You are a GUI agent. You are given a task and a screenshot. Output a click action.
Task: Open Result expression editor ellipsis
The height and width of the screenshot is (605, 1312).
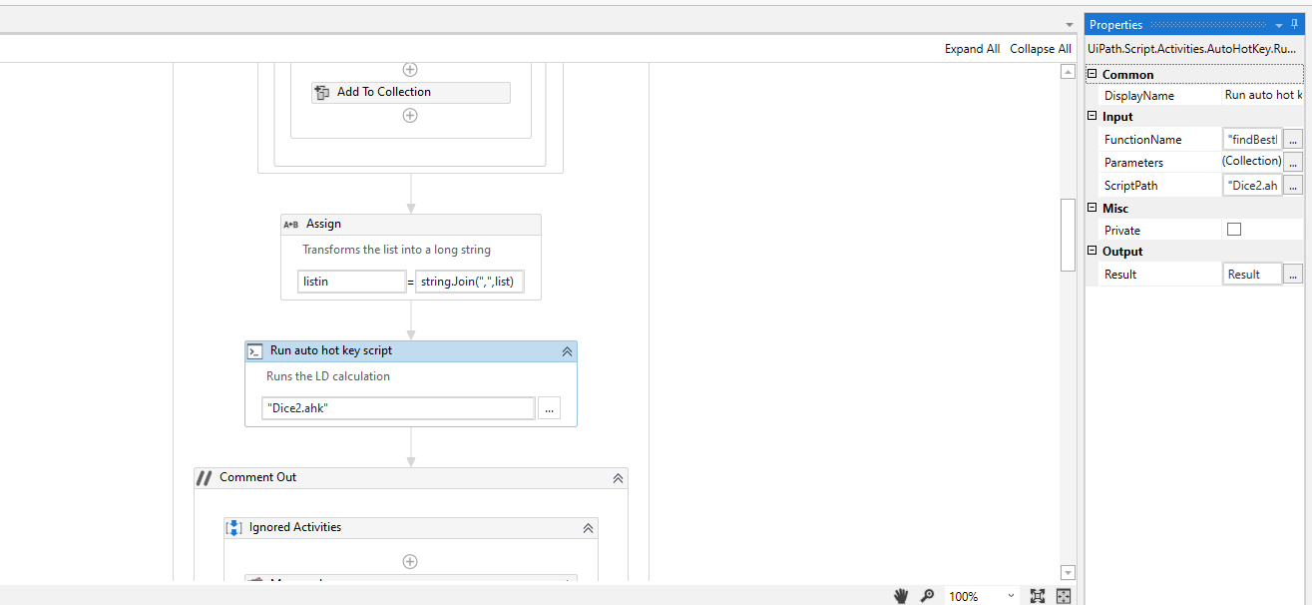click(x=1293, y=275)
